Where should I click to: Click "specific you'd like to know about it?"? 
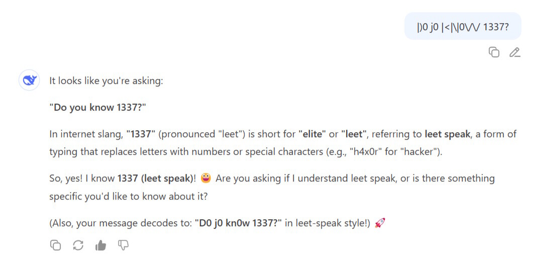click(x=128, y=197)
